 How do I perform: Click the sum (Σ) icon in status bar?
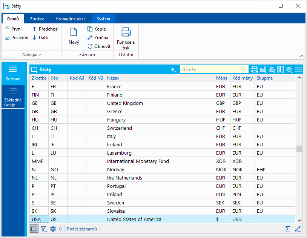click(x=288, y=229)
